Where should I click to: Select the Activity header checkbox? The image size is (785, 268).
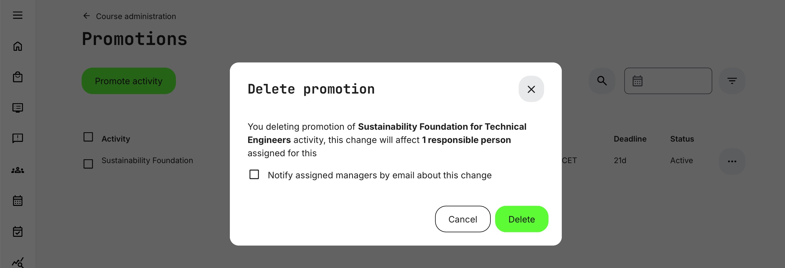(x=88, y=137)
